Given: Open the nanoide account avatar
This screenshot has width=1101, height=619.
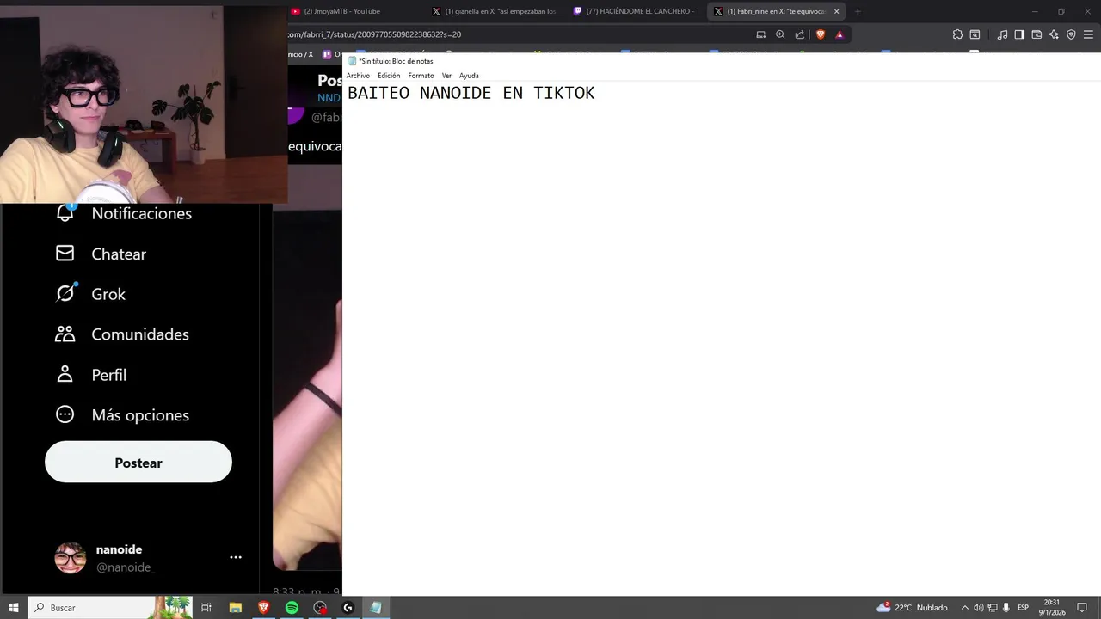Looking at the screenshot, I should coord(70,558).
